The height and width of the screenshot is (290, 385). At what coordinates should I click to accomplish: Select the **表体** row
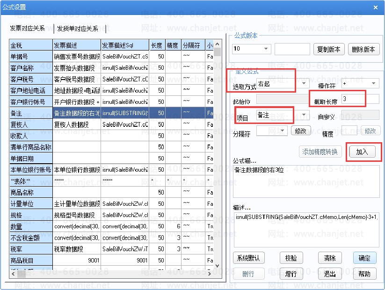31,181
